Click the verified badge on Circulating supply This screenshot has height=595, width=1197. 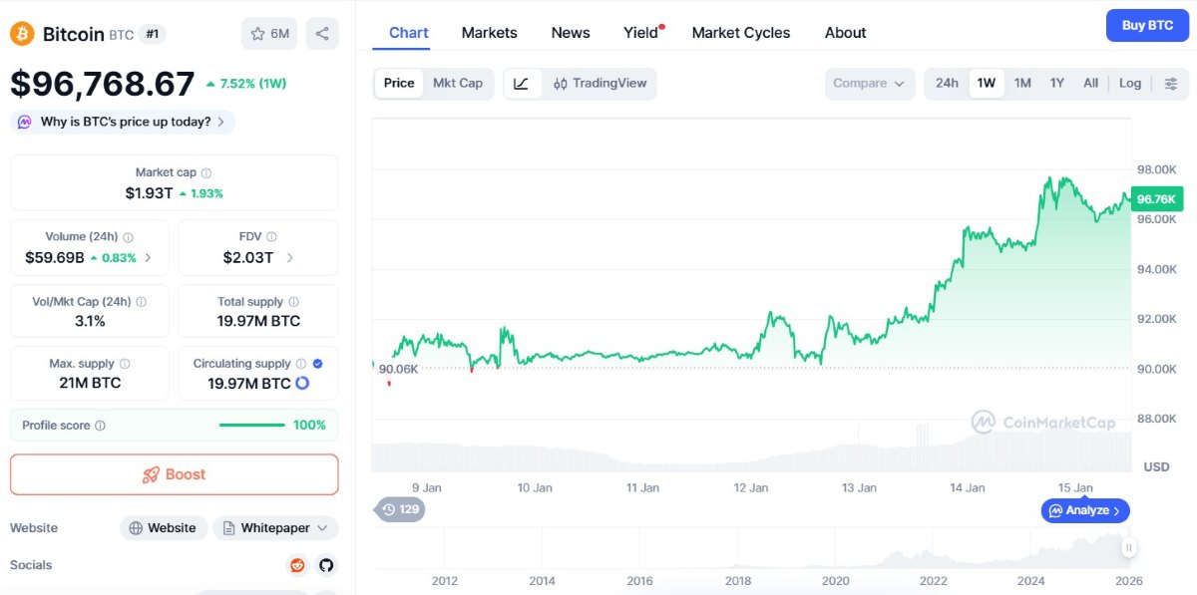click(x=317, y=364)
